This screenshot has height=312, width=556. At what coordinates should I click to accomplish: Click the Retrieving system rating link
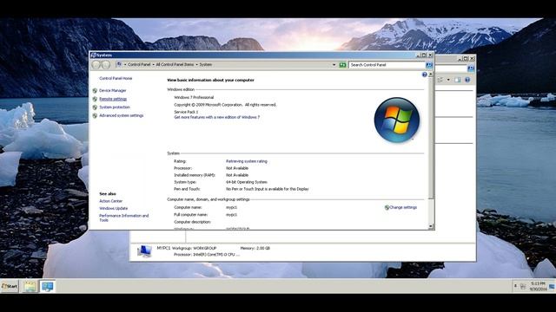[x=247, y=161]
